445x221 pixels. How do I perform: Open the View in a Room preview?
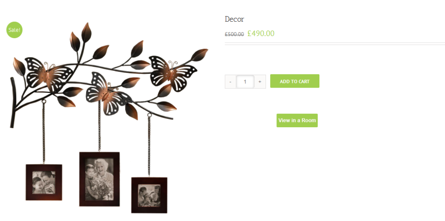click(x=297, y=120)
